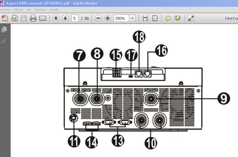This screenshot has height=157, width=238.
Task: Switch to read mode expand icon
Action: [191, 18]
